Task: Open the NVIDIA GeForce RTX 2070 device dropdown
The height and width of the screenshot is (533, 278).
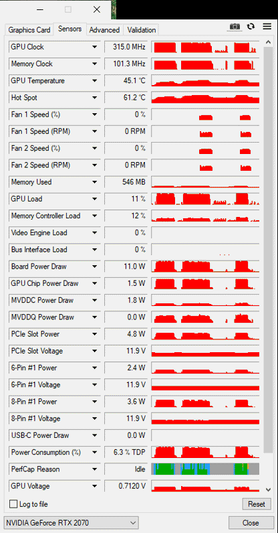Action: [x=72, y=523]
